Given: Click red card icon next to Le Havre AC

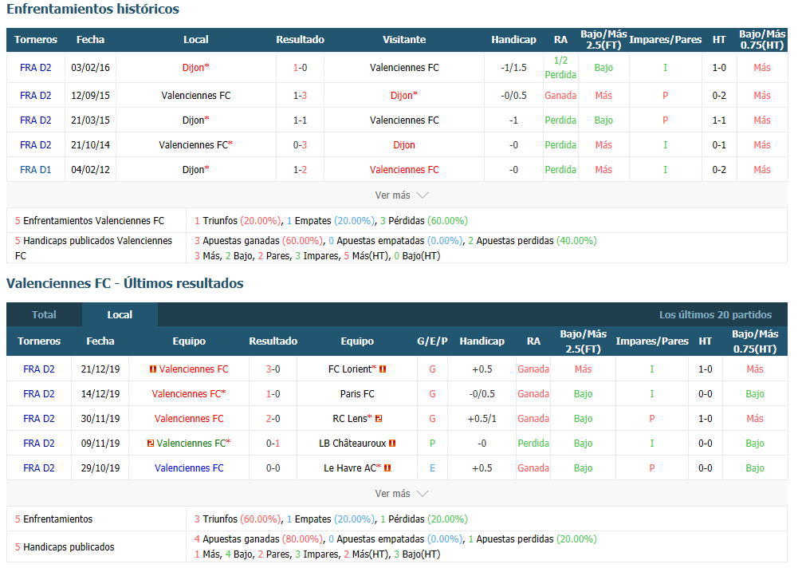Looking at the screenshot, I should [x=387, y=467].
